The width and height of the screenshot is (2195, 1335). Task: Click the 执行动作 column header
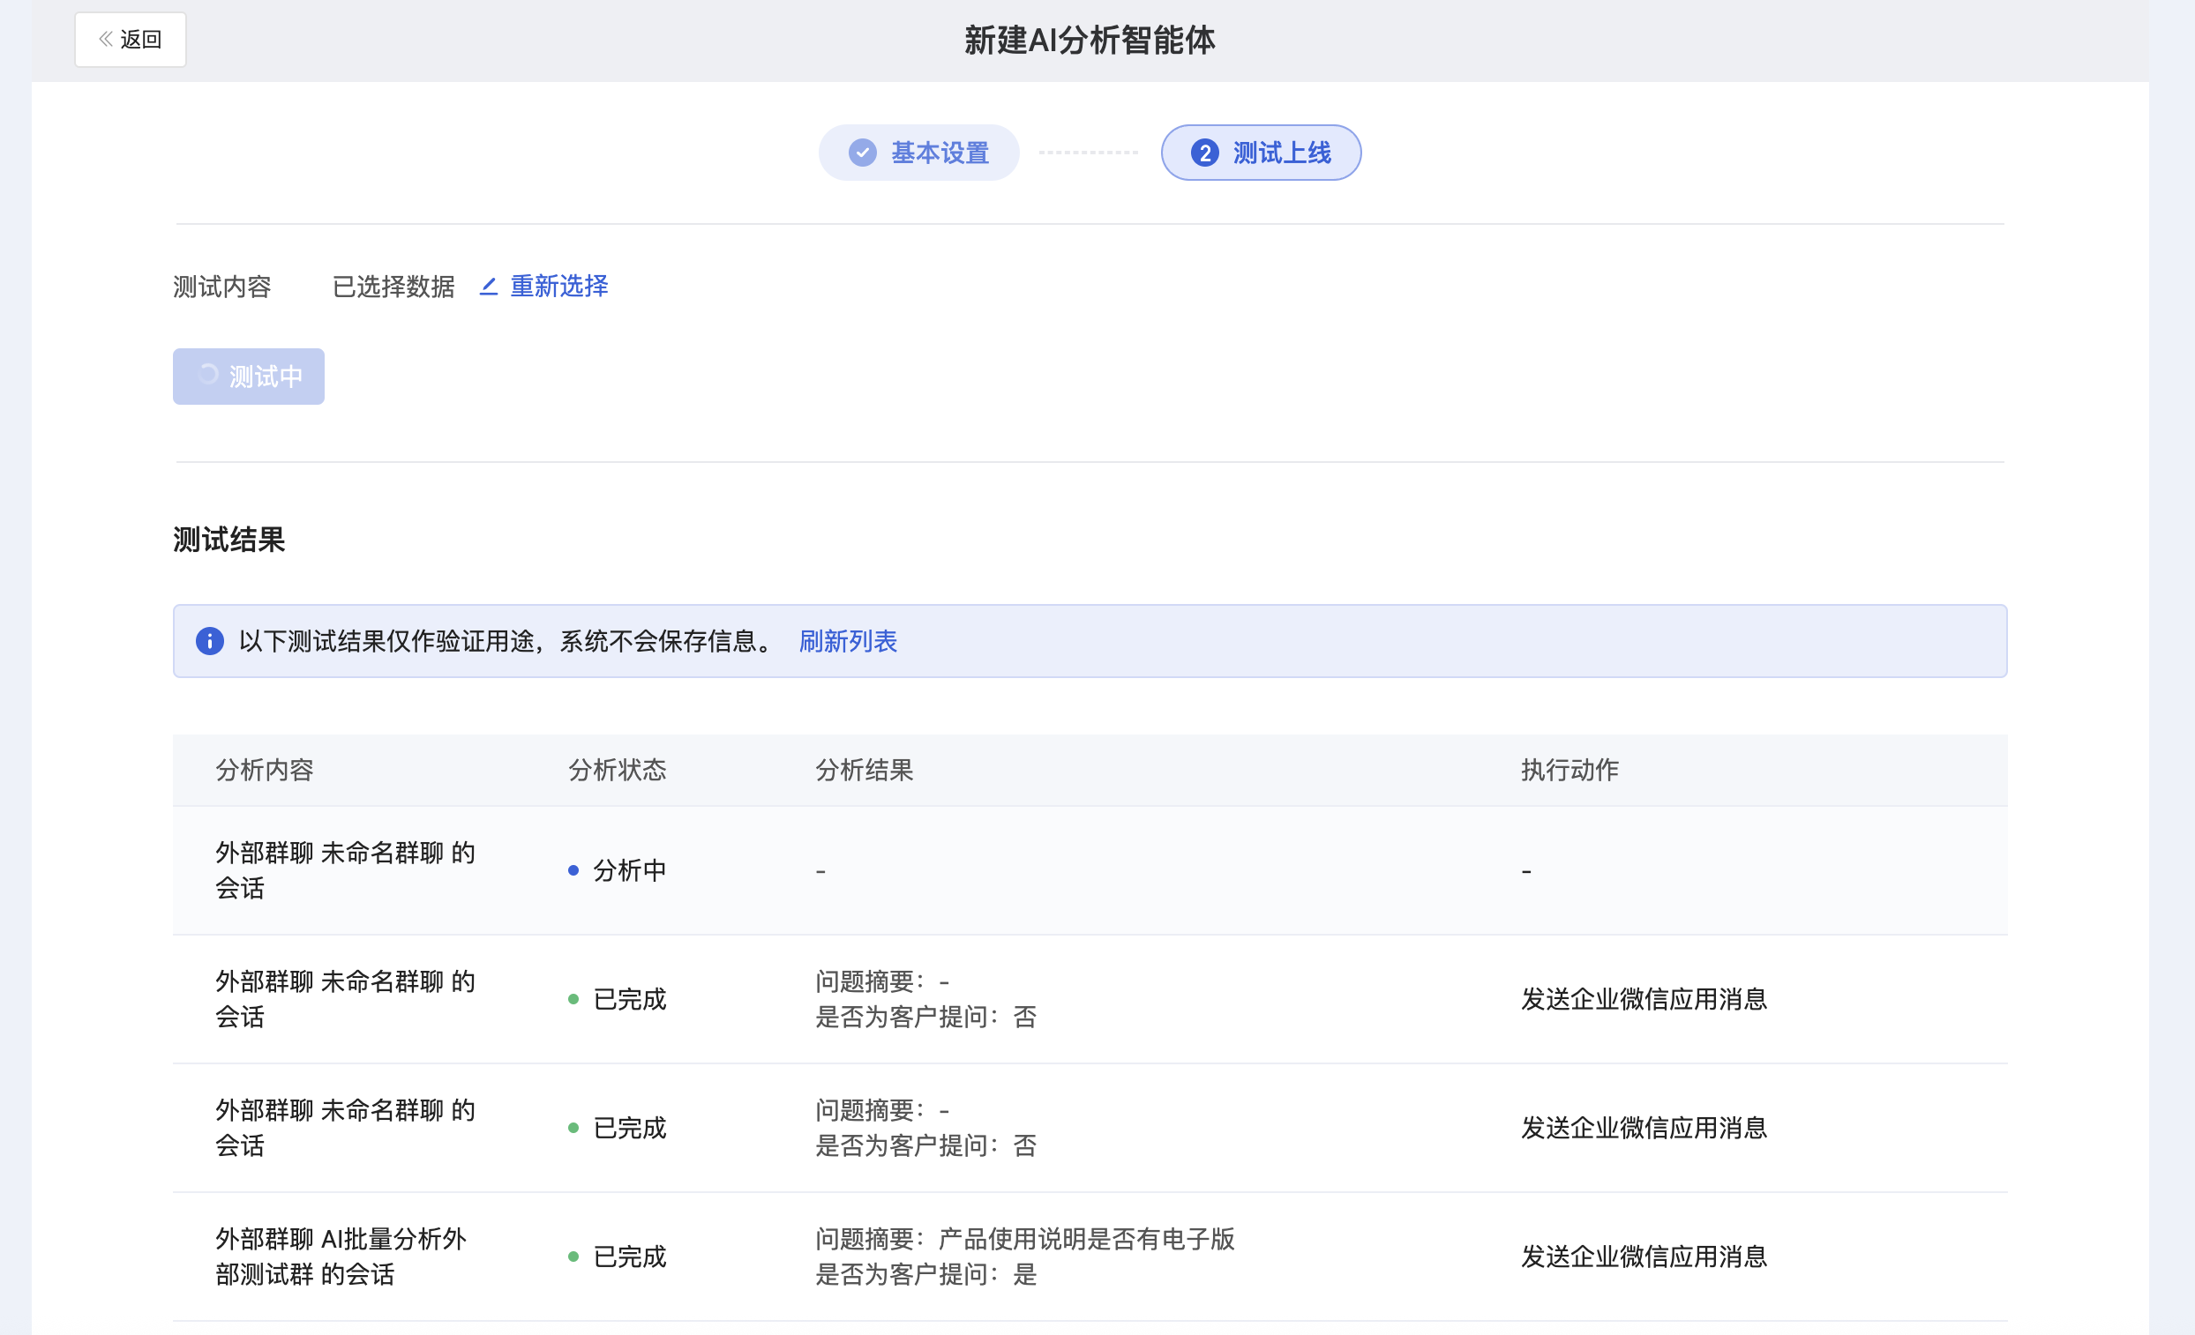(x=1569, y=771)
